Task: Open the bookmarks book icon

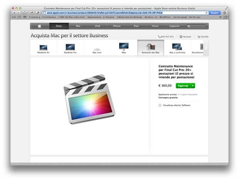Action: (19, 17)
